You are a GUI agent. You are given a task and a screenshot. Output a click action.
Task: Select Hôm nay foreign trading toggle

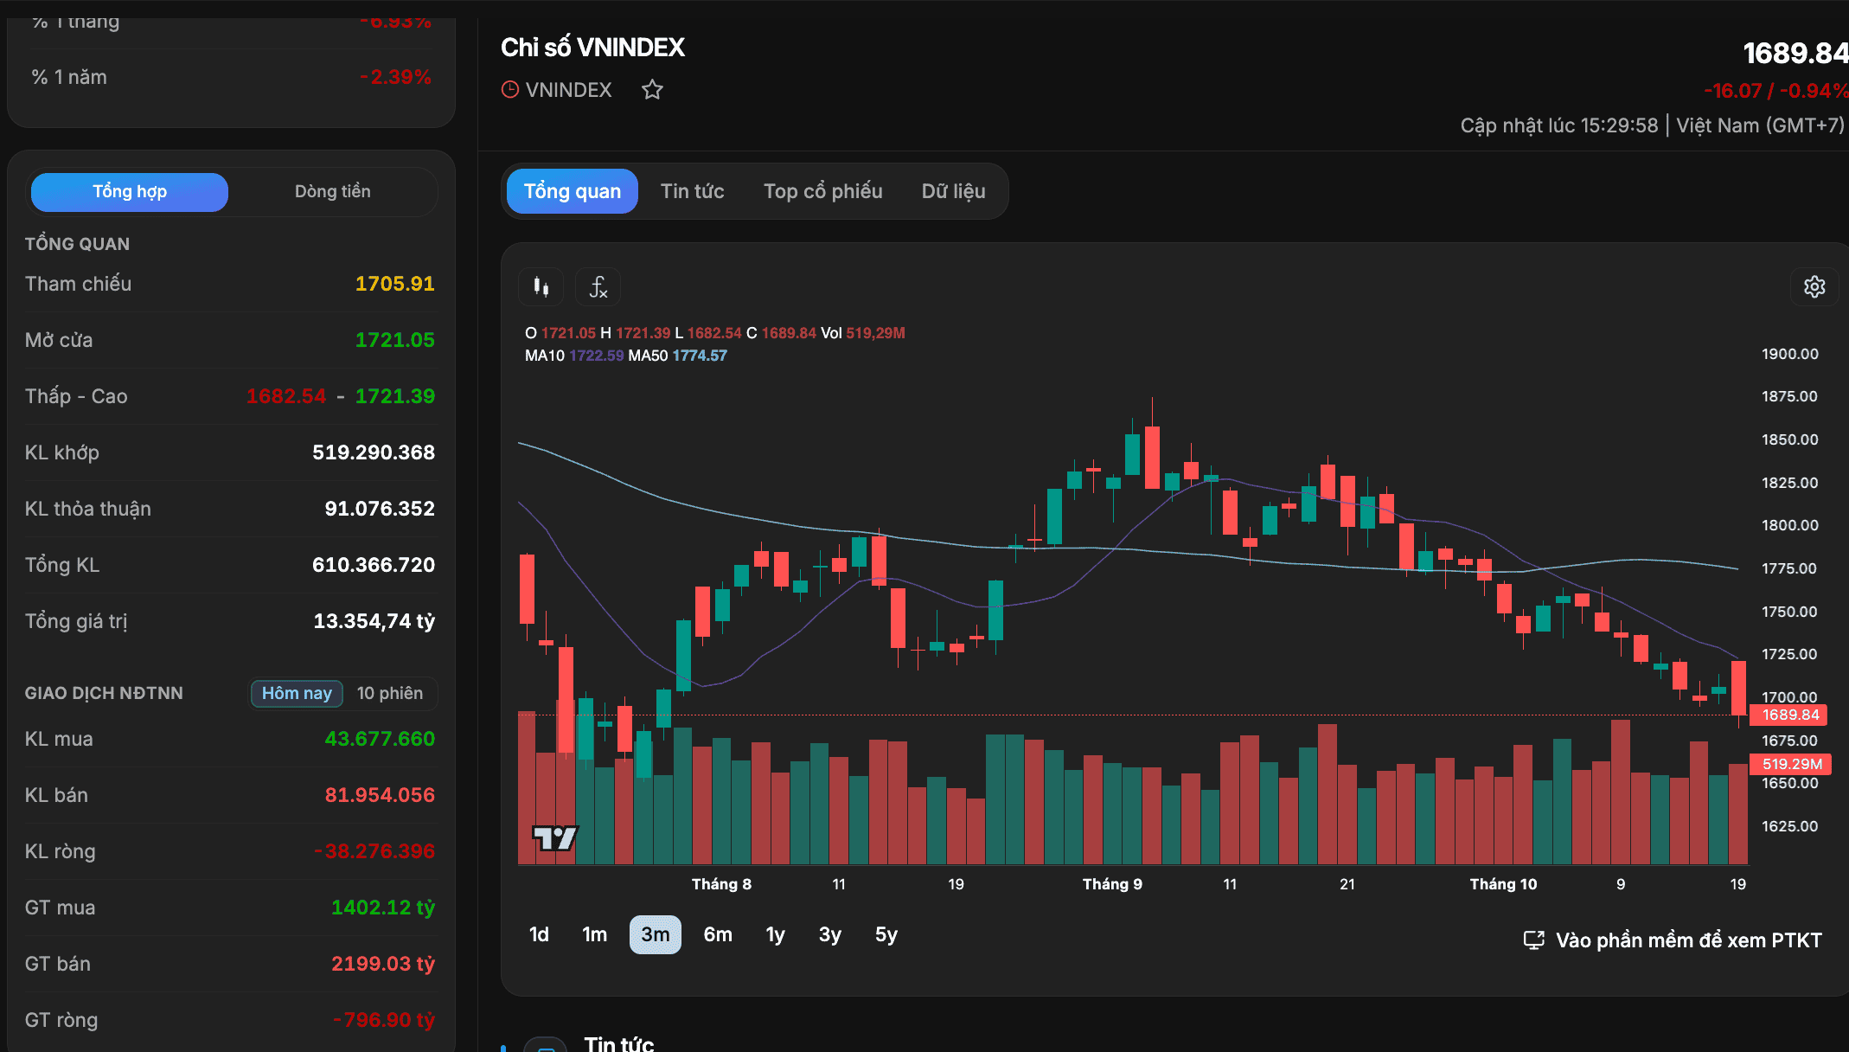coord(297,693)
